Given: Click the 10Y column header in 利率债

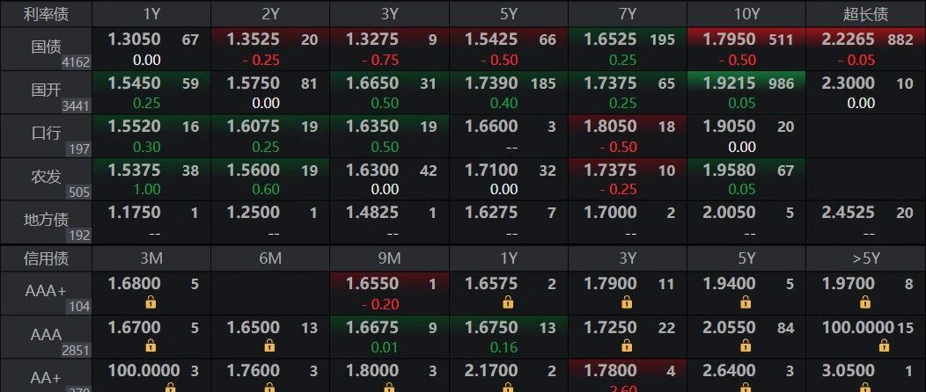Looking at the screenshot, I should tap(746, 14).
